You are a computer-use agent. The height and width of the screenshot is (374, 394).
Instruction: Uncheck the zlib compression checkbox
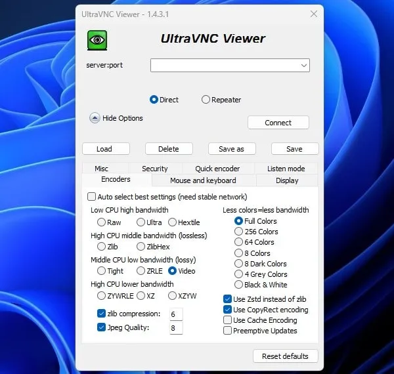pos(101,314)
